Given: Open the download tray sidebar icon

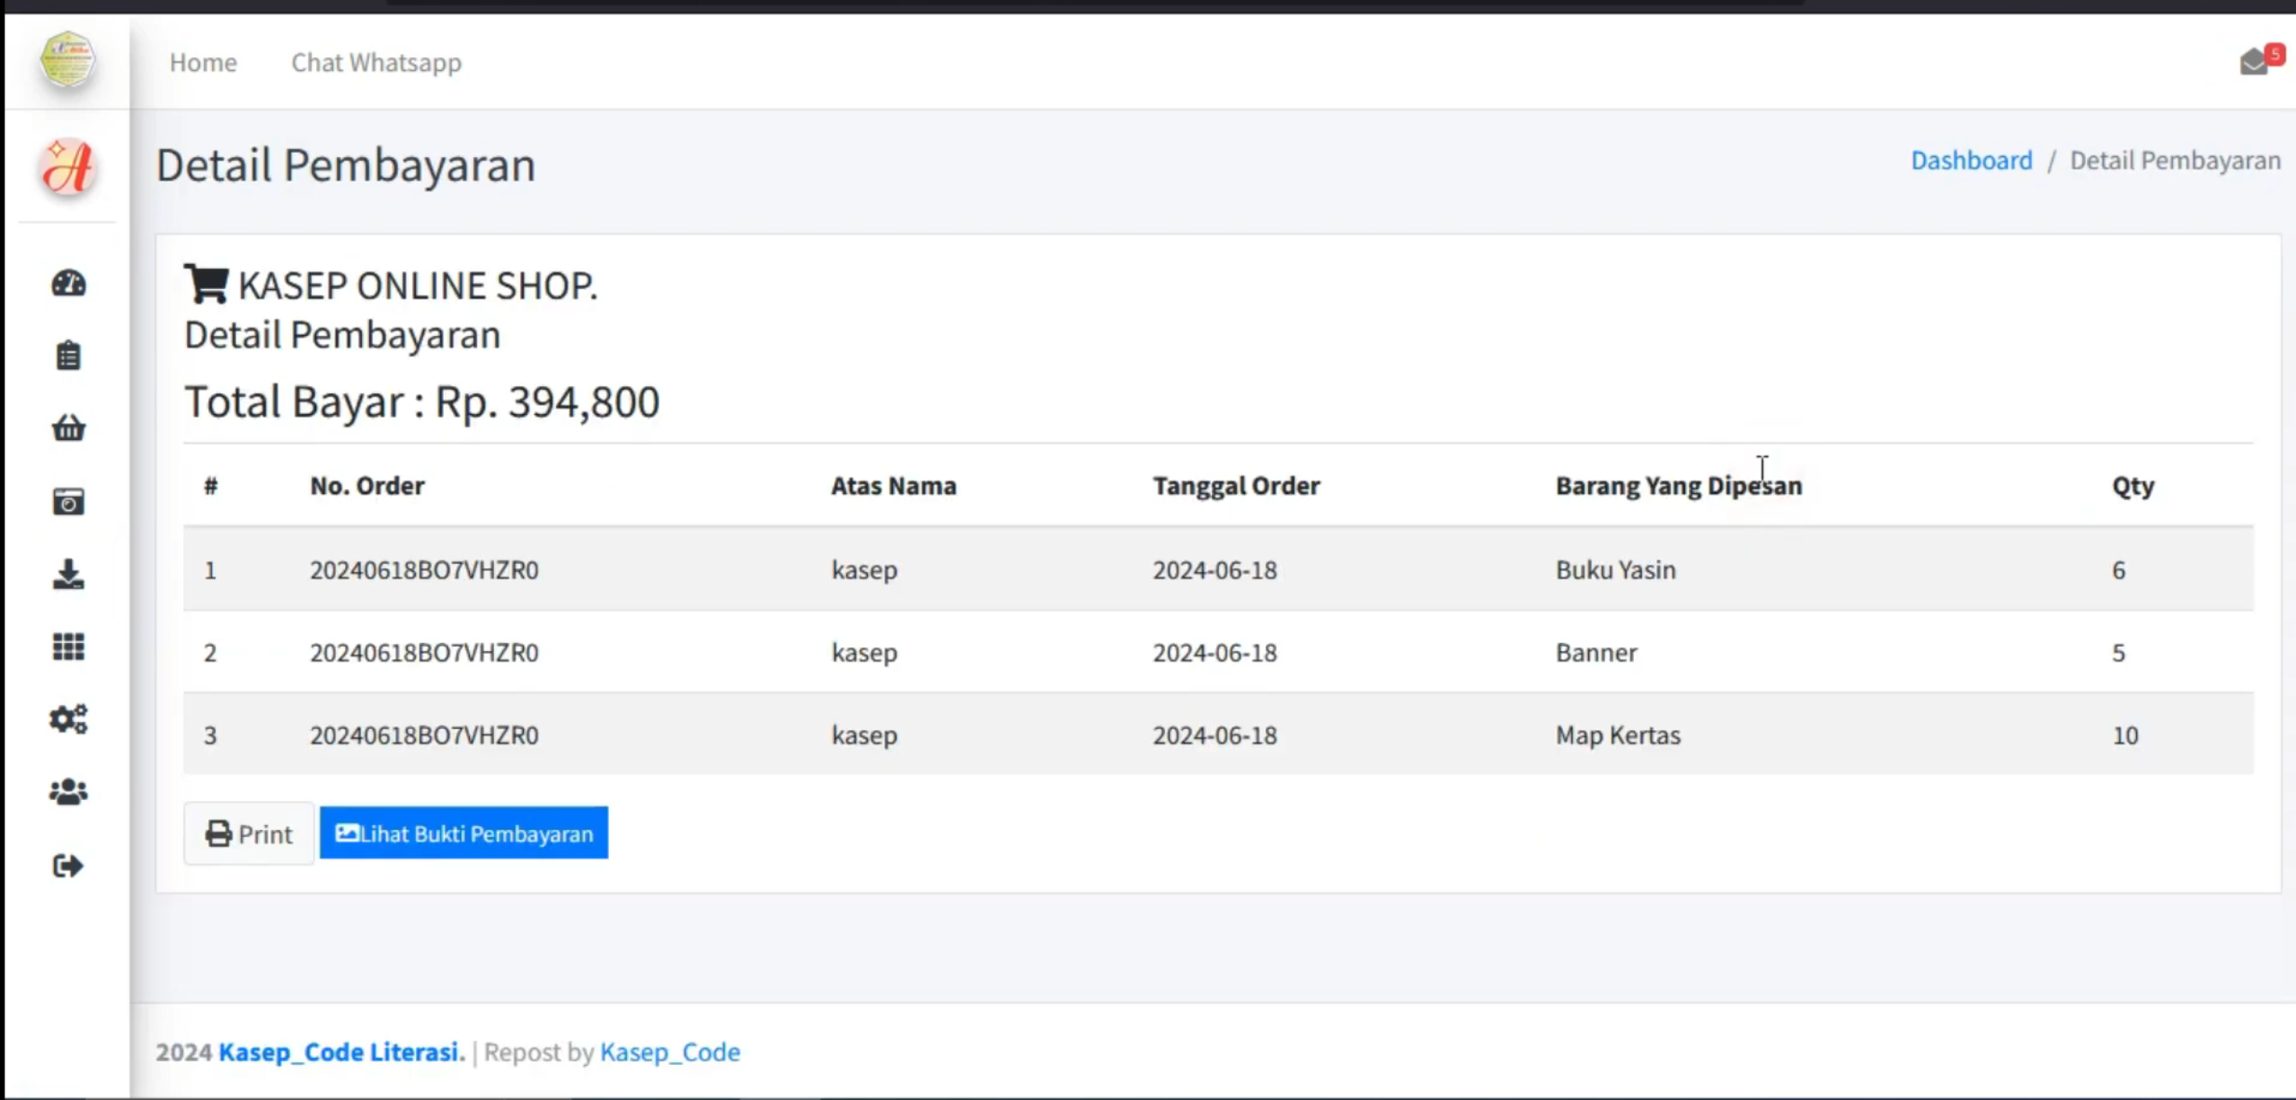Looking at the screenshot, I should pyautogui.click(x=68, y=574).
